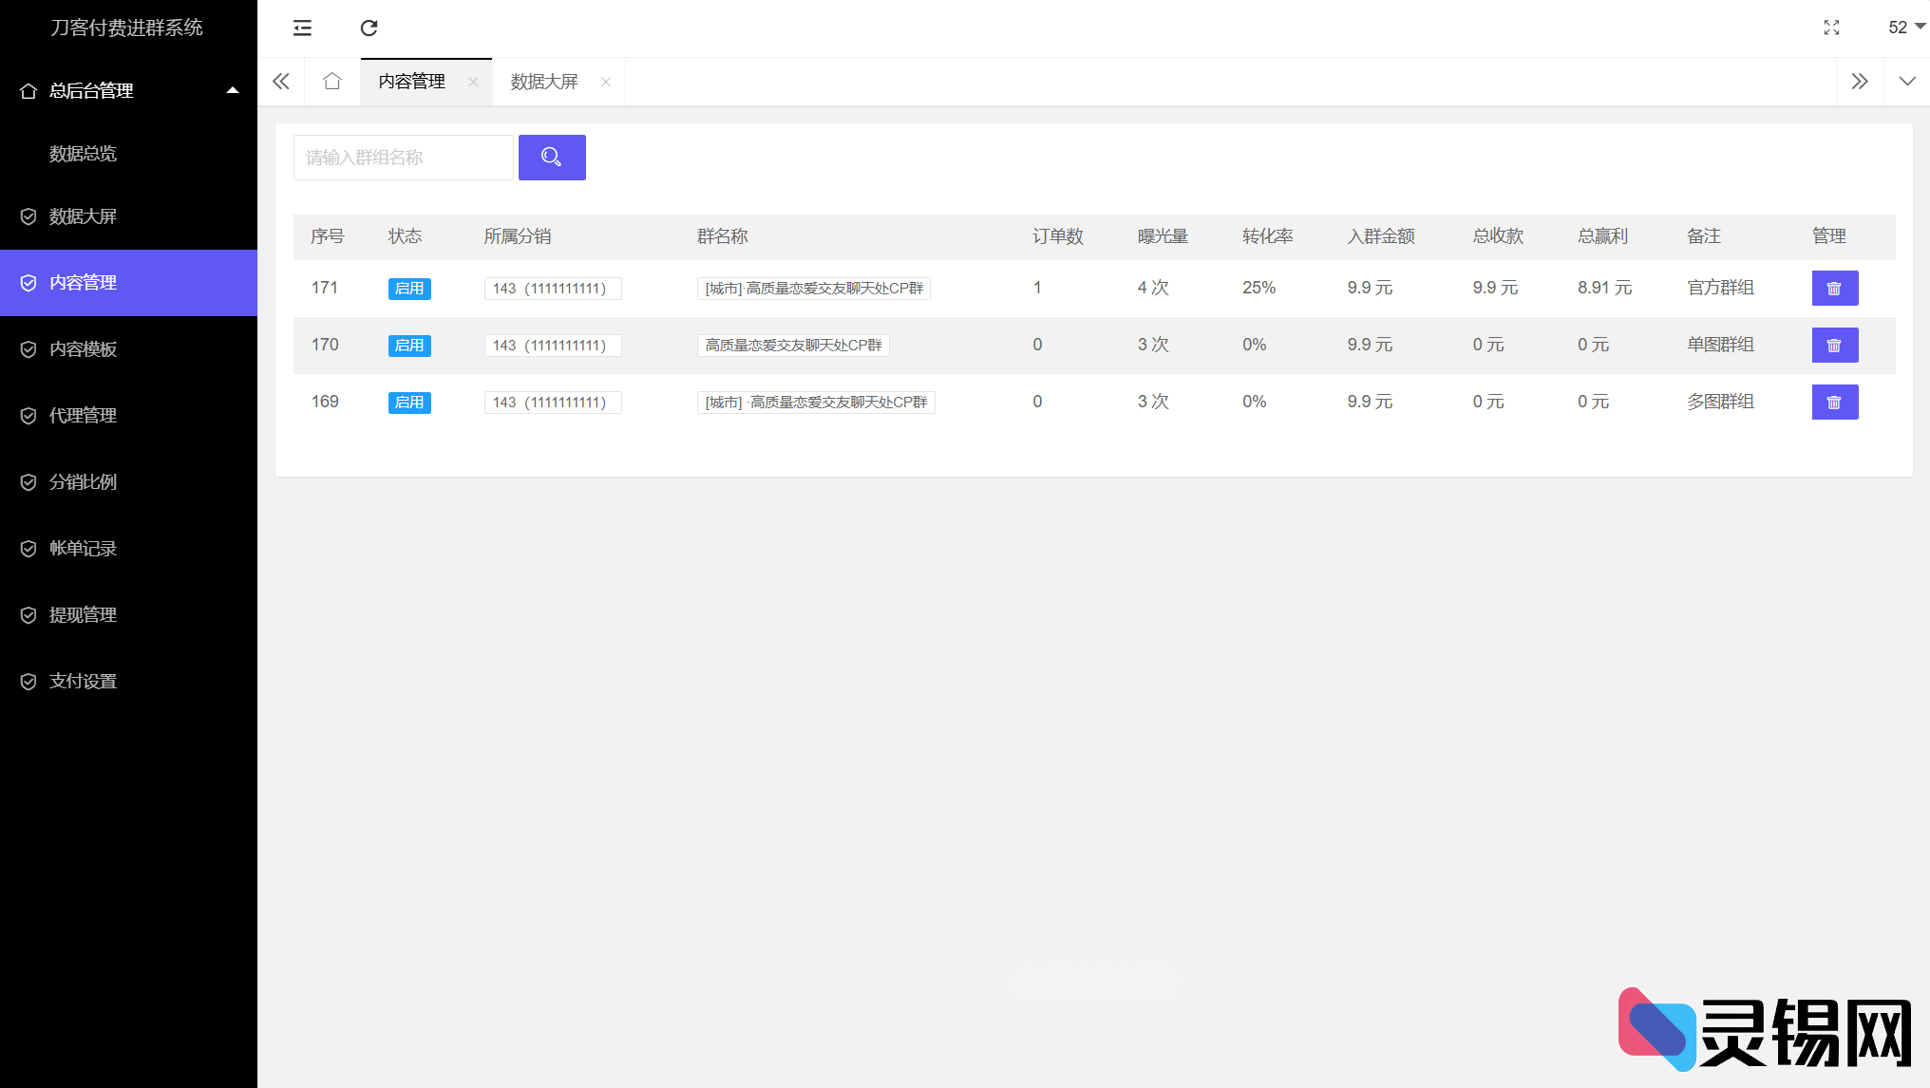Delete row 170 using its trash icon
The width and height of the screenshot is (1930, 1088).
tap(1834, 346)
